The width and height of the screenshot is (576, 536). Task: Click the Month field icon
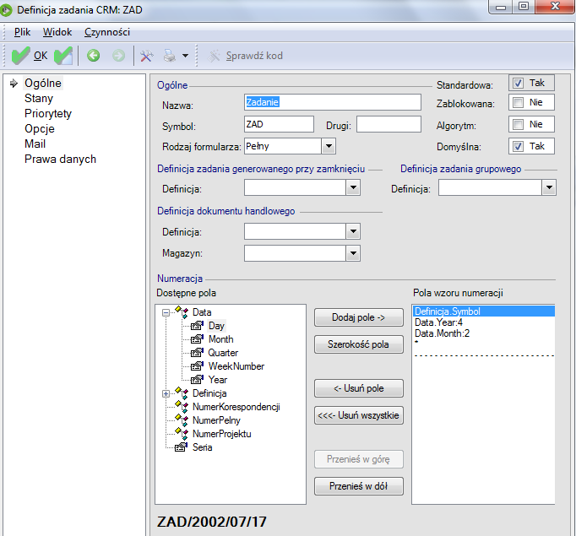click(198, 339)
